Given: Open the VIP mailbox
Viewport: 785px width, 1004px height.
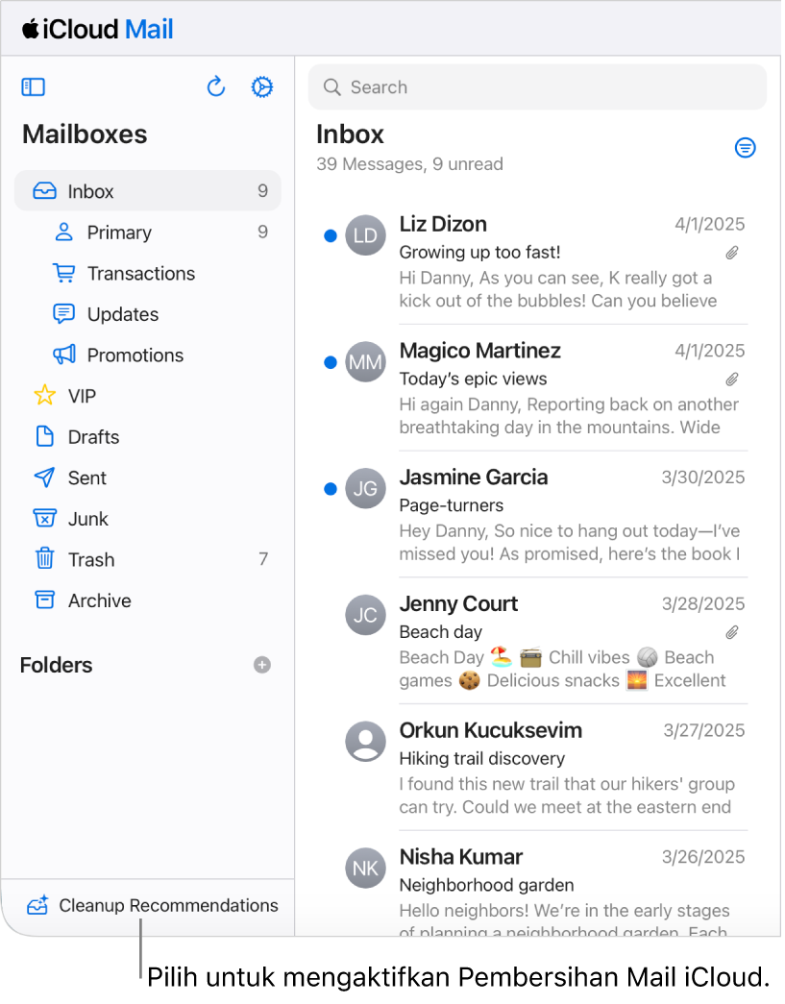Looking at the screenshot, I should tap(147, 396).
